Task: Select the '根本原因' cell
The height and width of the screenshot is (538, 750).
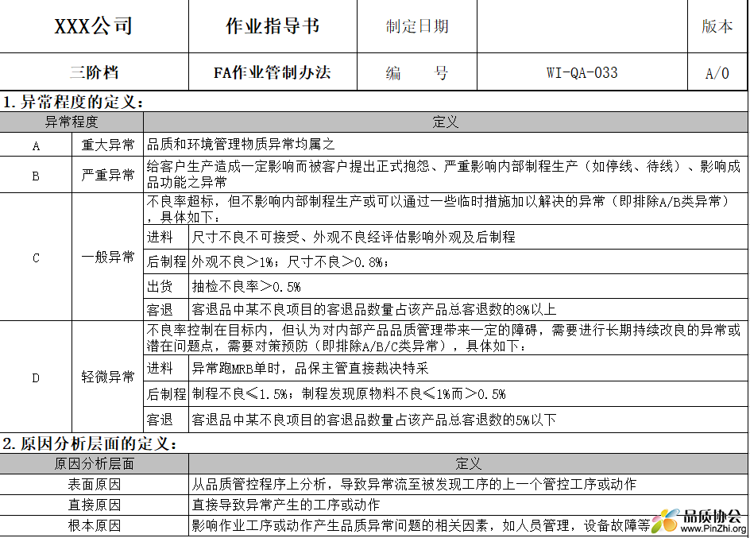Action: (94, 525)
